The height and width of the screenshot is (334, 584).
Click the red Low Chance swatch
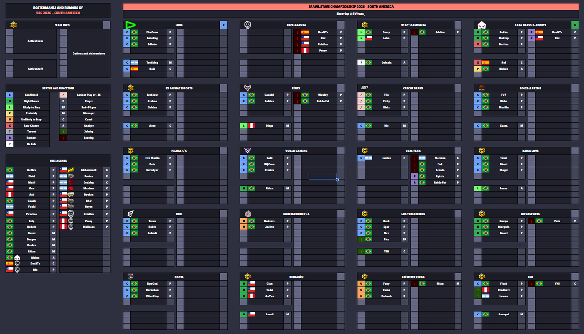[9, 126]
